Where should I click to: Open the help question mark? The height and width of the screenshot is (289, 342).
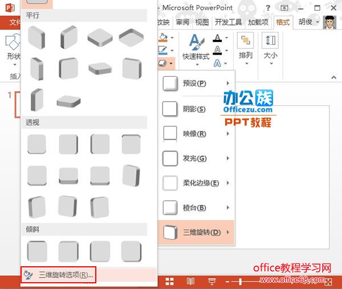click(x=268, y=9)
